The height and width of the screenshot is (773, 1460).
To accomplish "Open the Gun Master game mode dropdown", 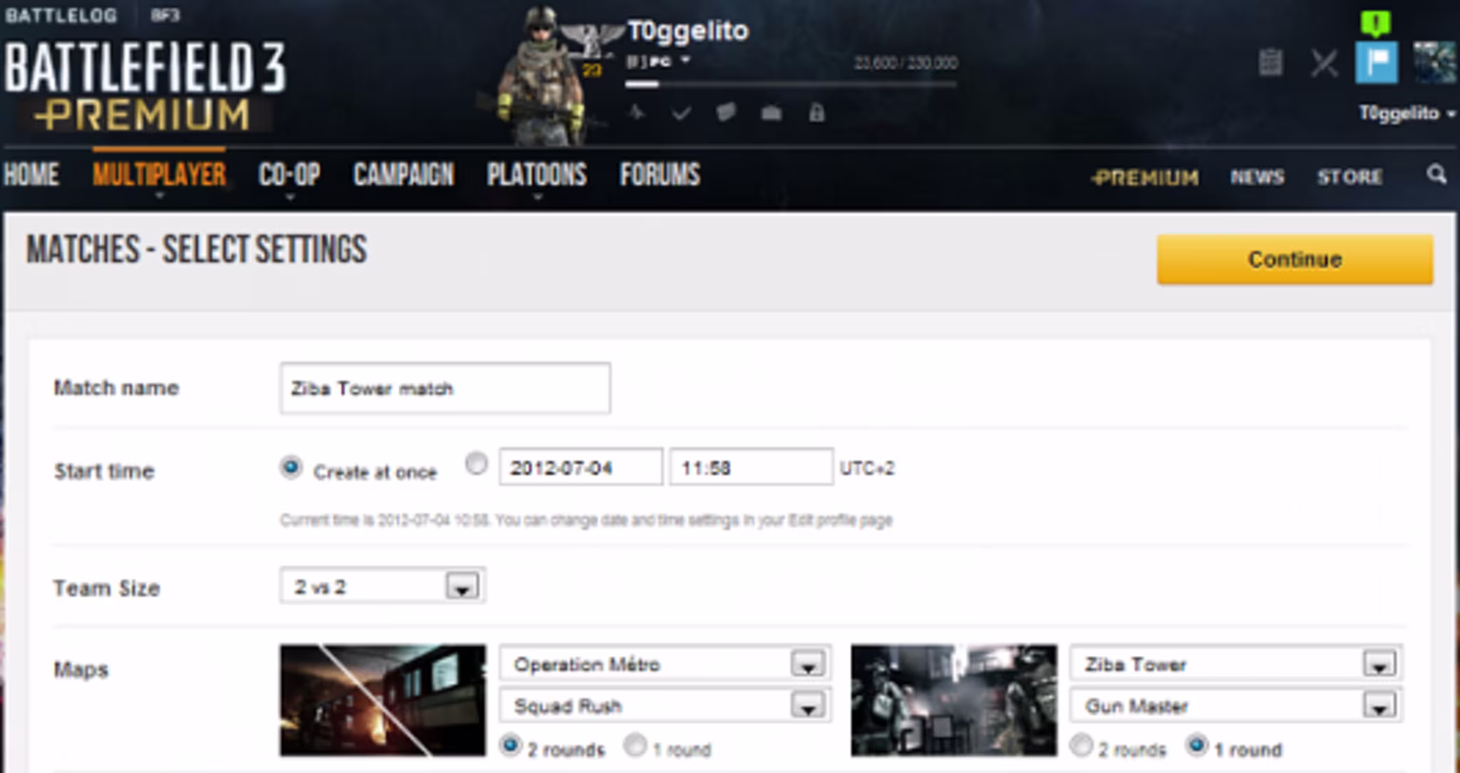I will coord(1236,705).
